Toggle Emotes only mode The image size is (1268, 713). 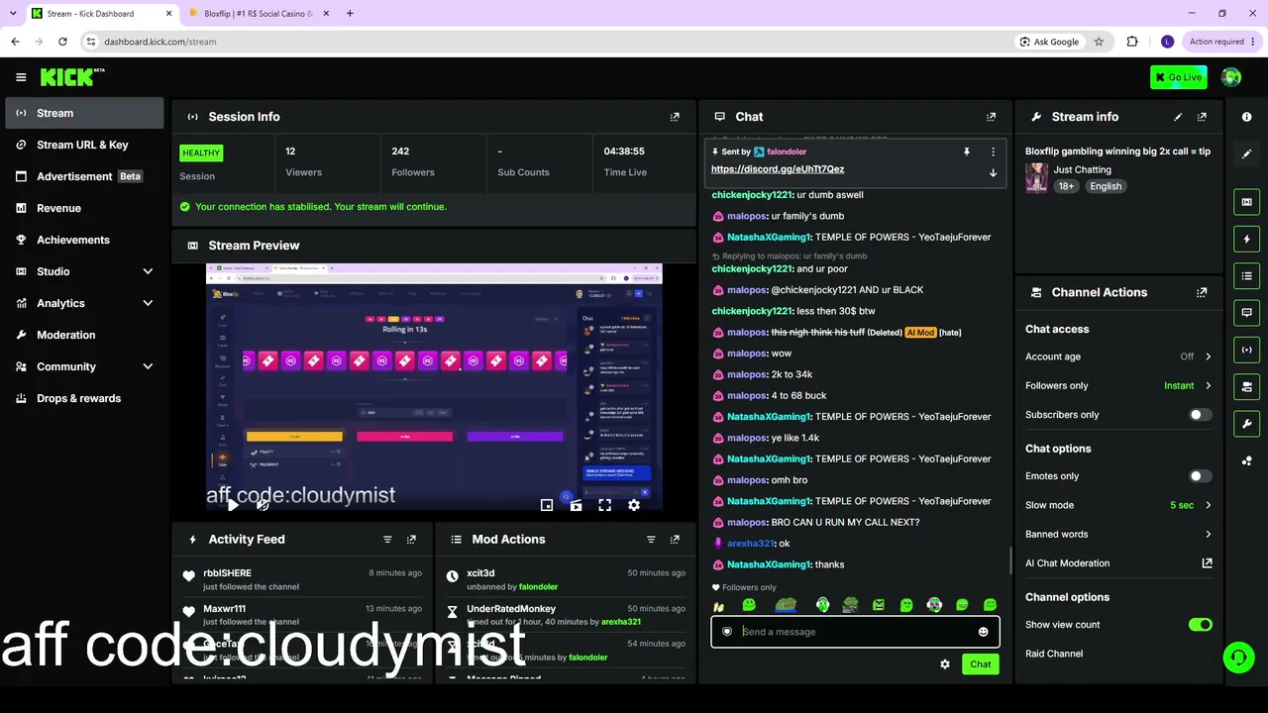click(1200, 476)
